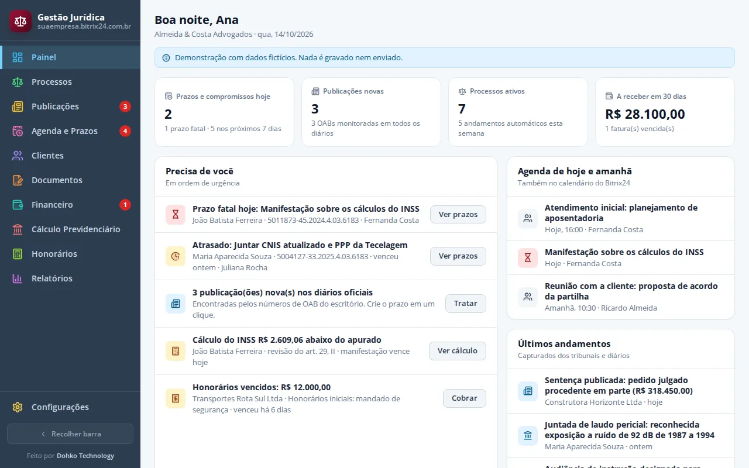Click the Gestão Jurídica scales logo

(x=20, y=21)
